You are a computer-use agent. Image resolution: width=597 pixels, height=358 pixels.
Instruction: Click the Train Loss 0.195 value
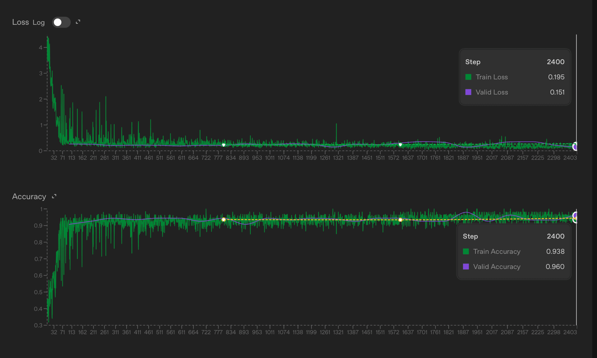(x=557, y=77)
